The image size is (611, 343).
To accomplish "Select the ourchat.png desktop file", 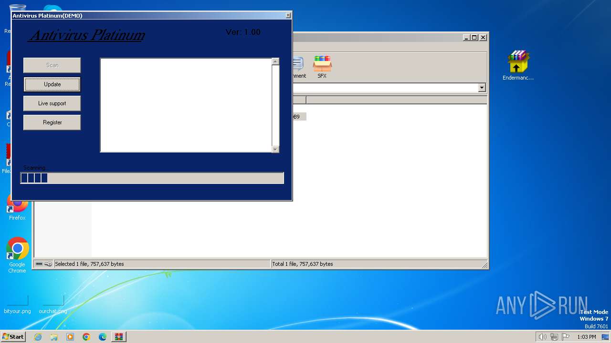I will (x=53, y=305).
